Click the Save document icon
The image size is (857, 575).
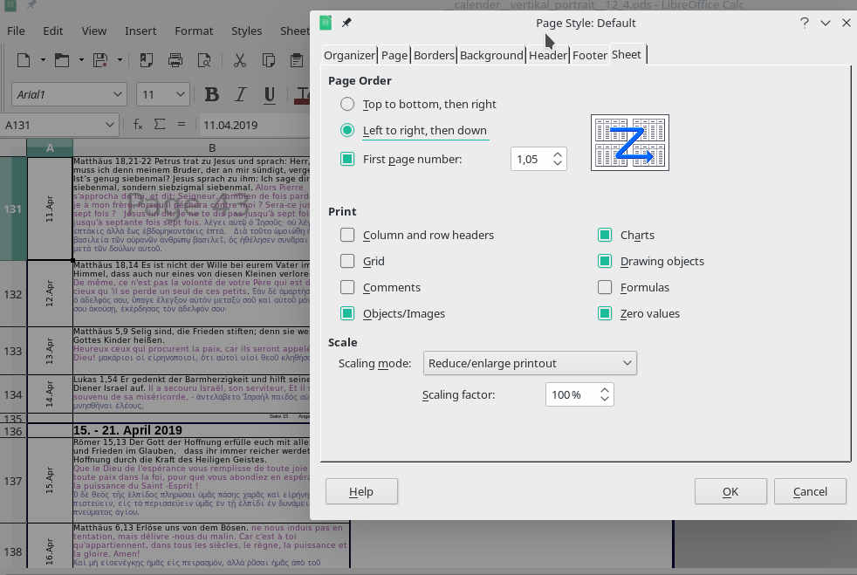(x=100, y=60)
